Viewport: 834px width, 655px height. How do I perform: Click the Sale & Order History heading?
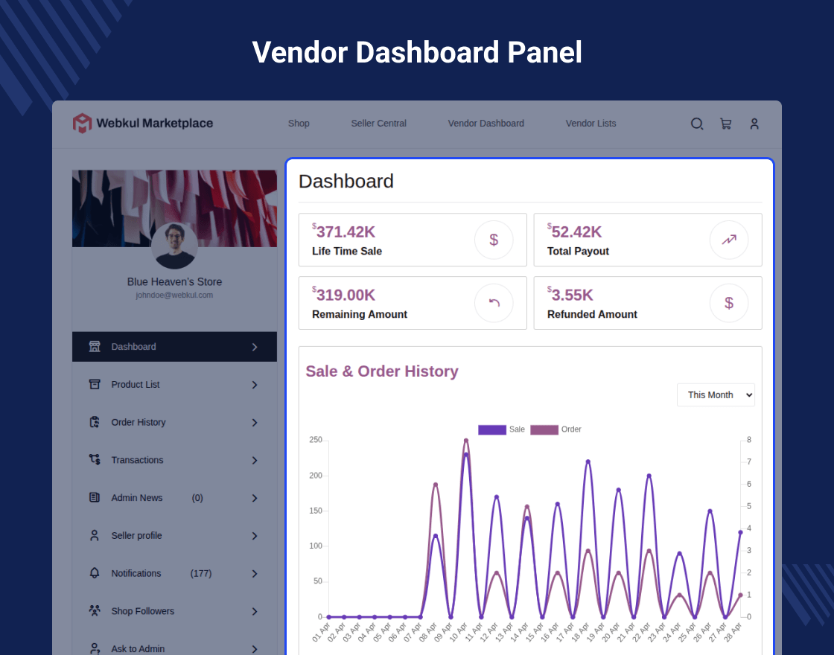[x=382, y=371]
